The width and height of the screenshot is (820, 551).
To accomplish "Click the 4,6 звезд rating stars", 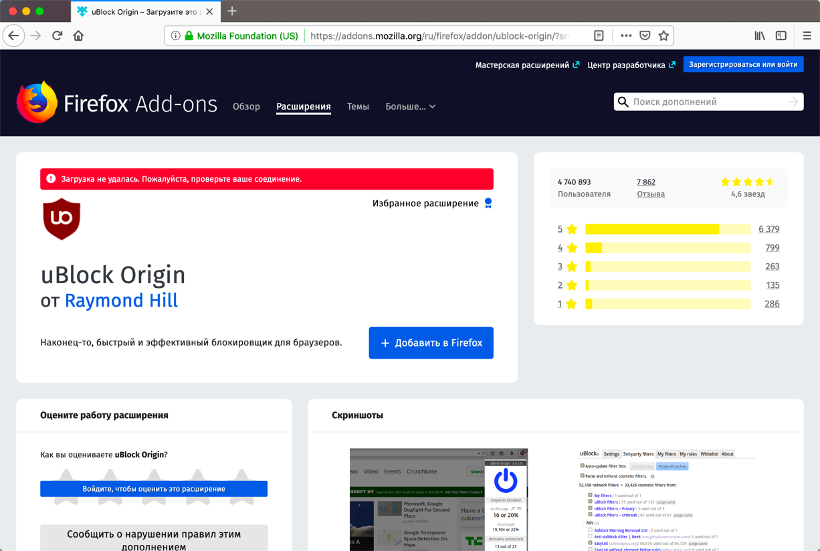I will [748, 182].
